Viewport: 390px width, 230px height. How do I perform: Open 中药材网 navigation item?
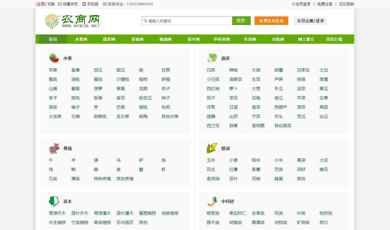[x=222, y=39]
